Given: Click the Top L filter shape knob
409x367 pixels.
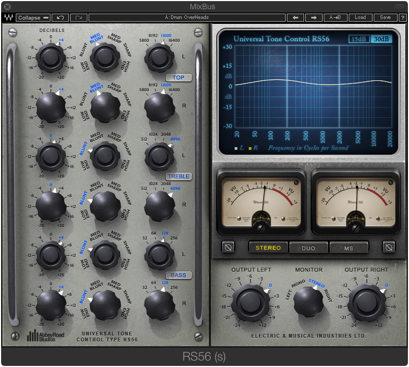Looking at the screenshot, I should 105,57.
